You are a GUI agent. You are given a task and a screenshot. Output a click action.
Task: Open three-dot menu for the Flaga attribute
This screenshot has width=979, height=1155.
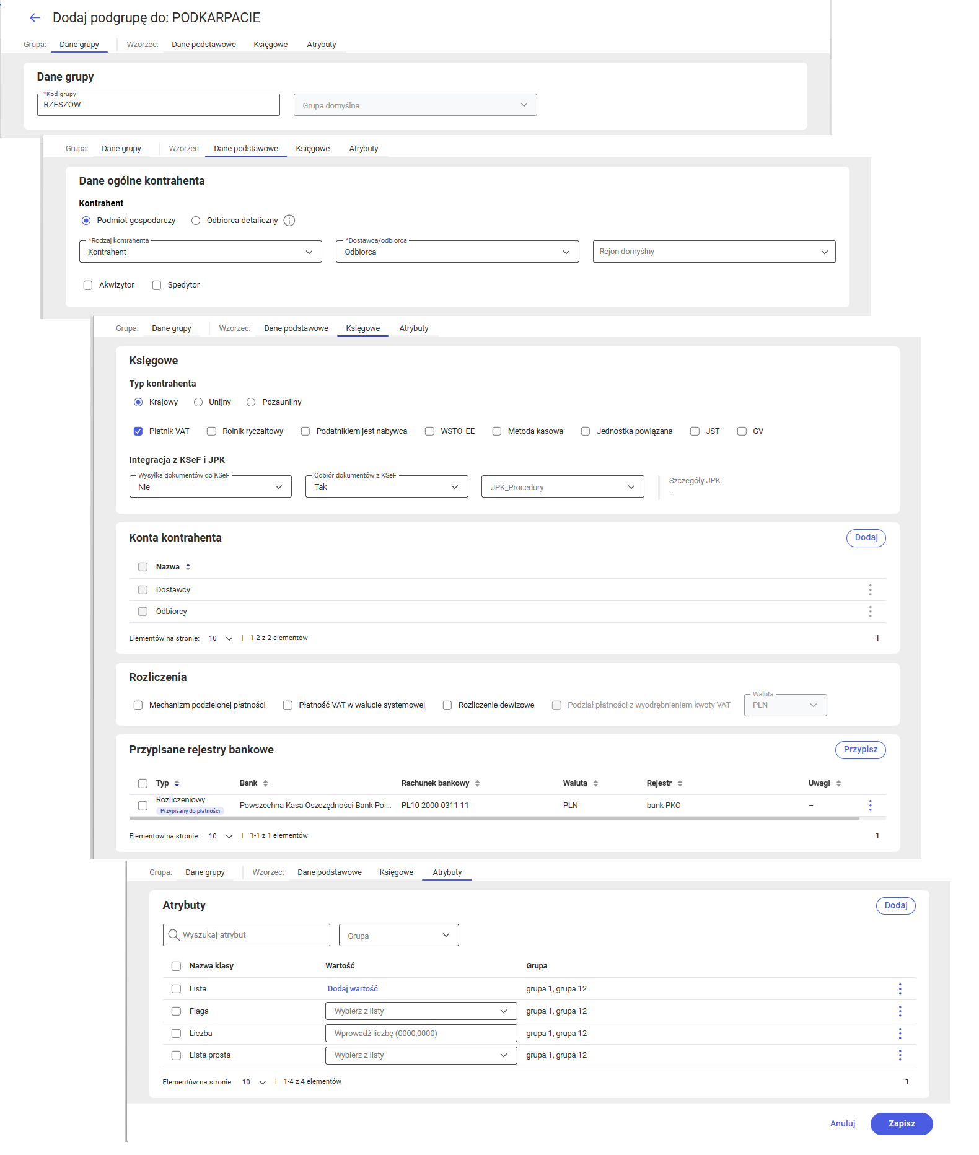pyautogui.click(x=900, y=1011)
